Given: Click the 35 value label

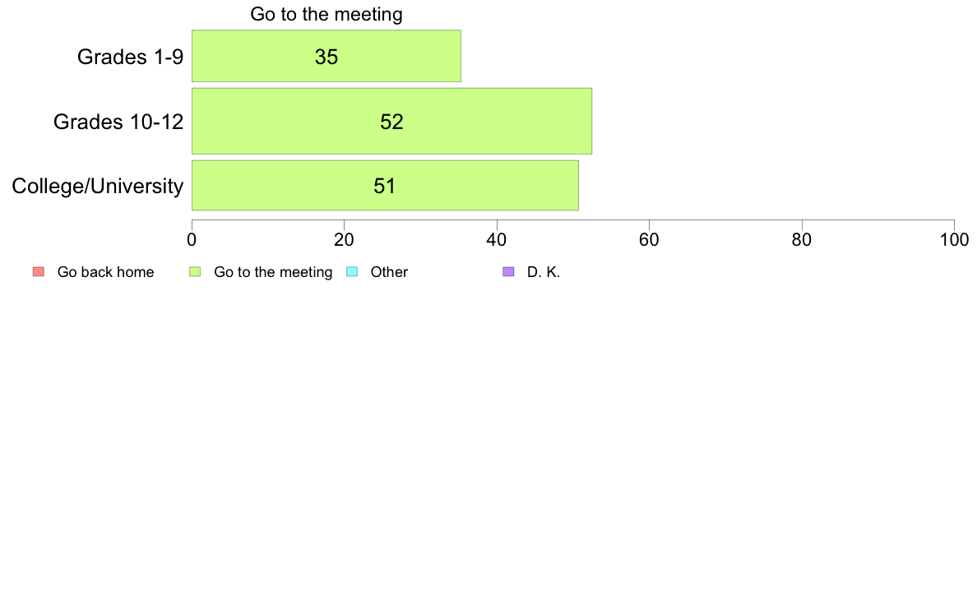Looking at the screenshot, I should click(x=326, y=57).
